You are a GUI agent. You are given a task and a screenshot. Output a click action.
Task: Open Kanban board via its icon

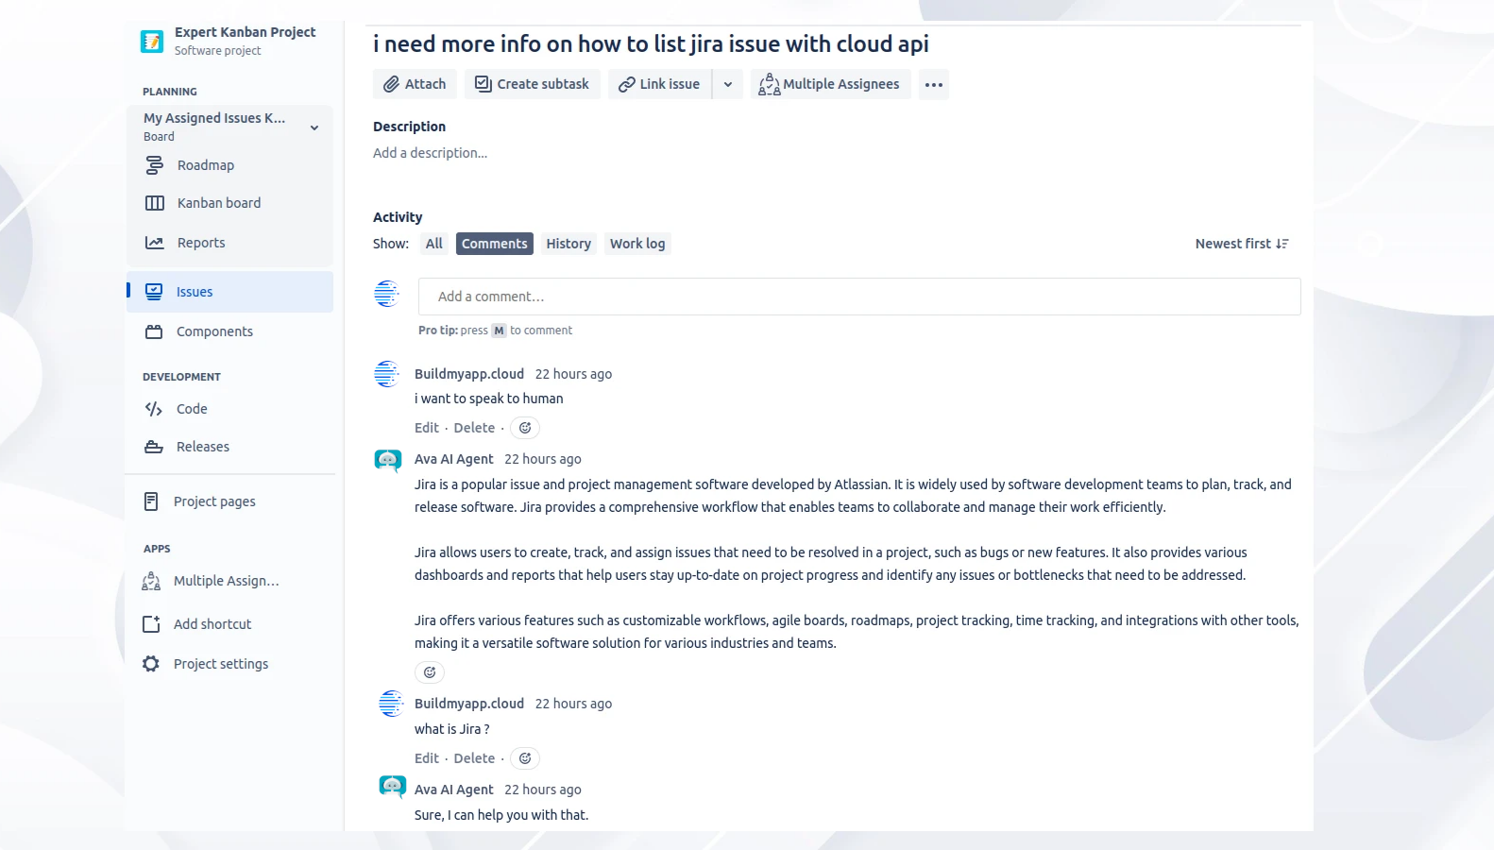(x=154, y=203)
